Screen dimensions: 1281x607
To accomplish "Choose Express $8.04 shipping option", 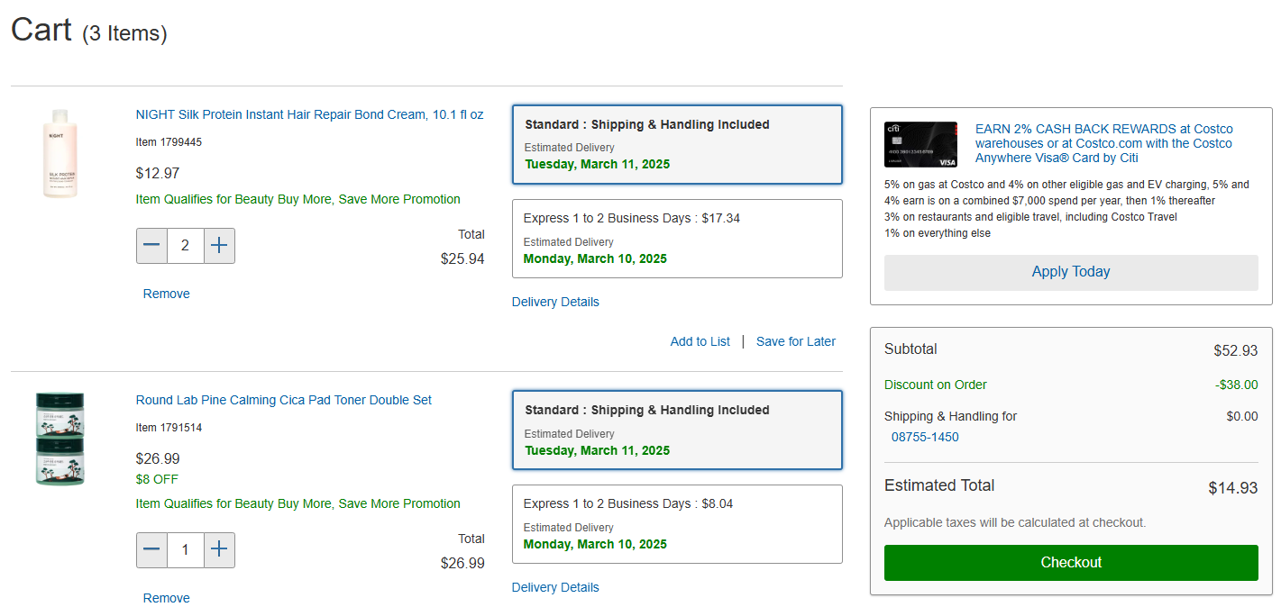I will click(676, 524).
